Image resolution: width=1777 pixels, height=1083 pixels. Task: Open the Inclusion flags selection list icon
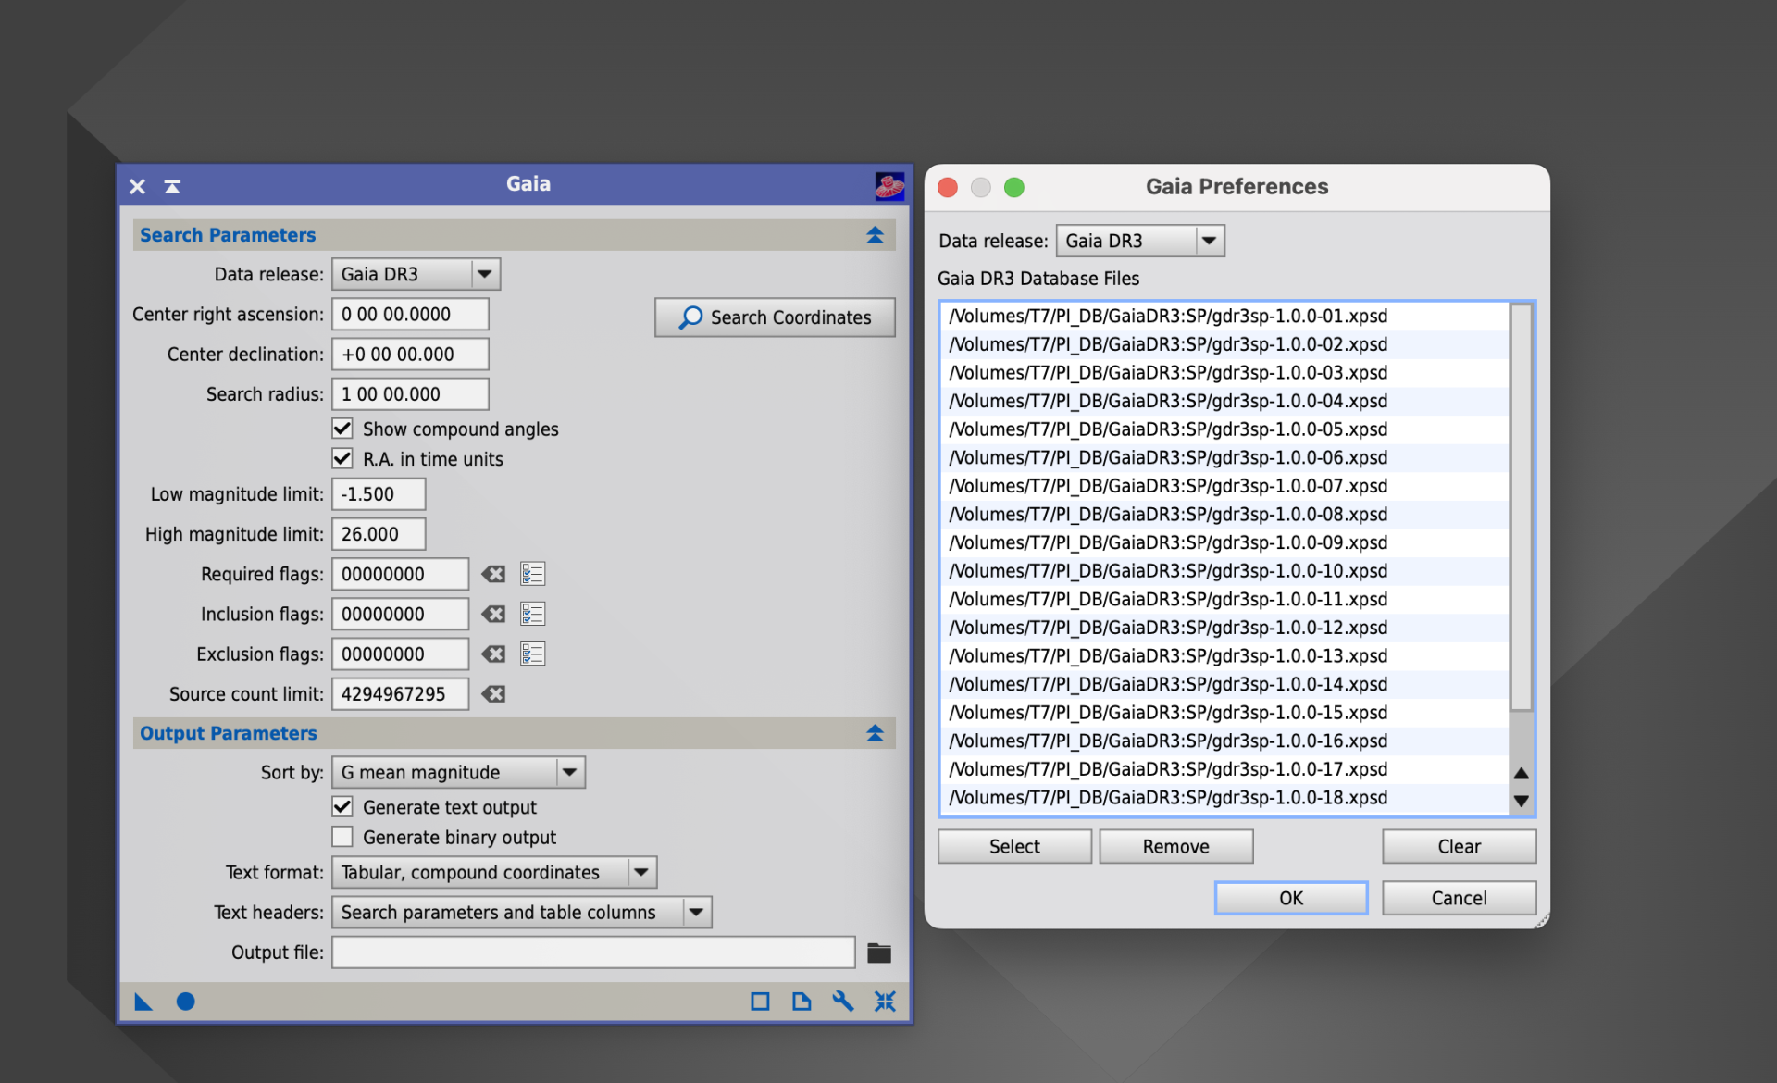532,614
